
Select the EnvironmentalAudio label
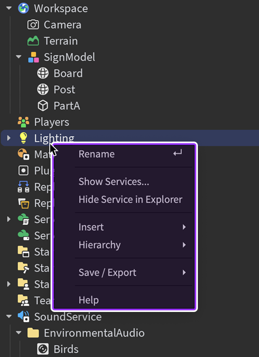click(x=94, y=333)
